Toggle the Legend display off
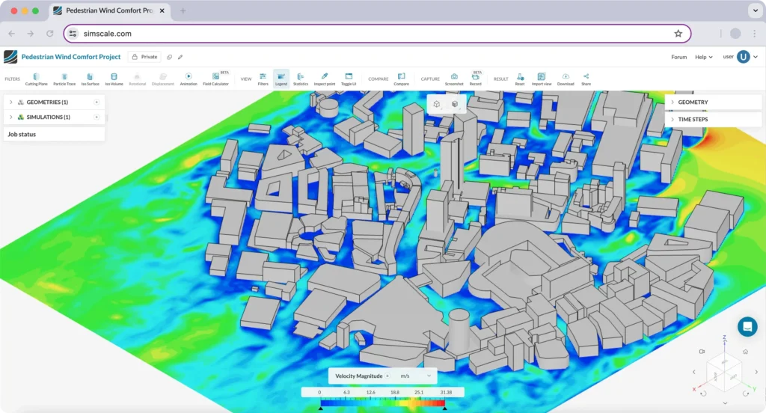Image resolution: width=766 pixels, height=413 pixels. (x=281, y=79)
